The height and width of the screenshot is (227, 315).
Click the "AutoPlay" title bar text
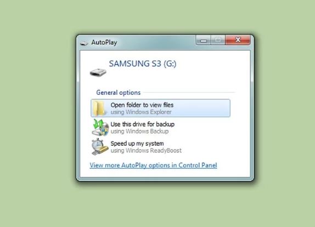(104, 42)
